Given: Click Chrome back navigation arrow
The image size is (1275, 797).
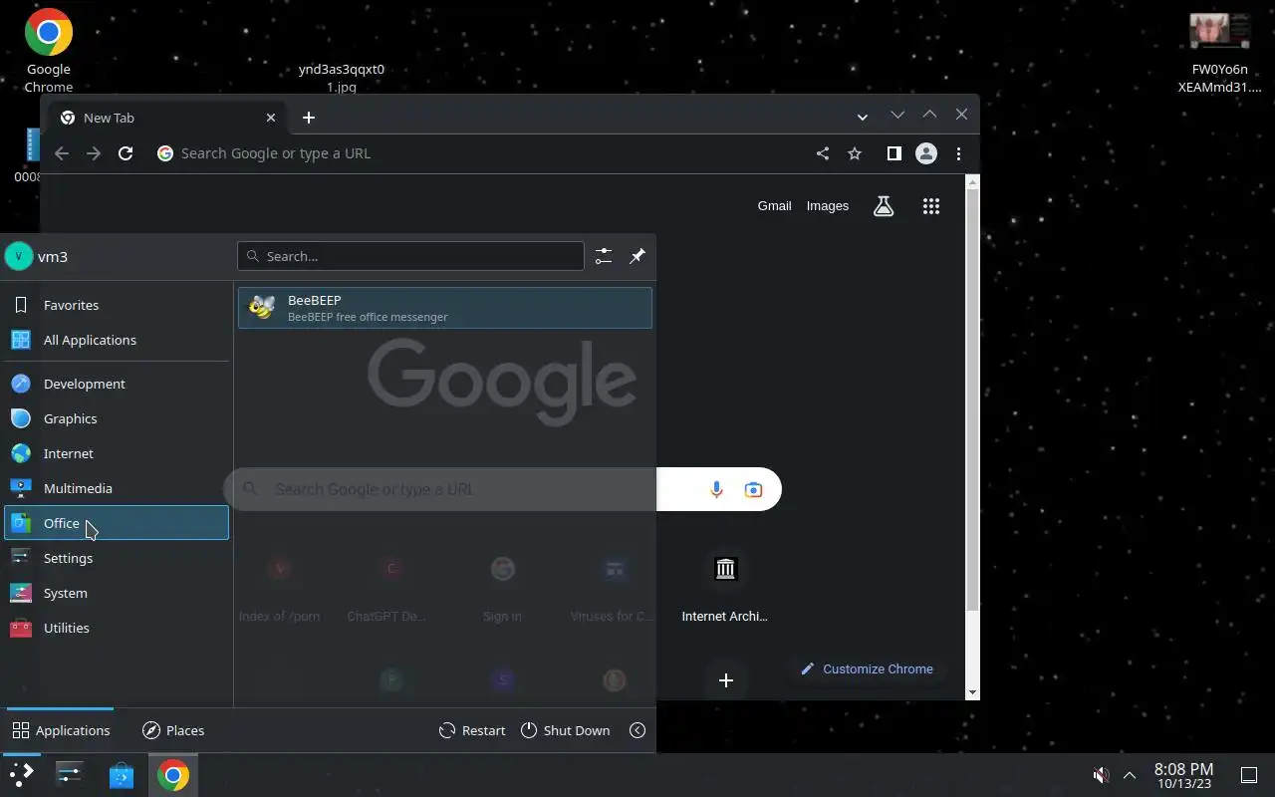Looking at the screenshot, I should 62,153.
